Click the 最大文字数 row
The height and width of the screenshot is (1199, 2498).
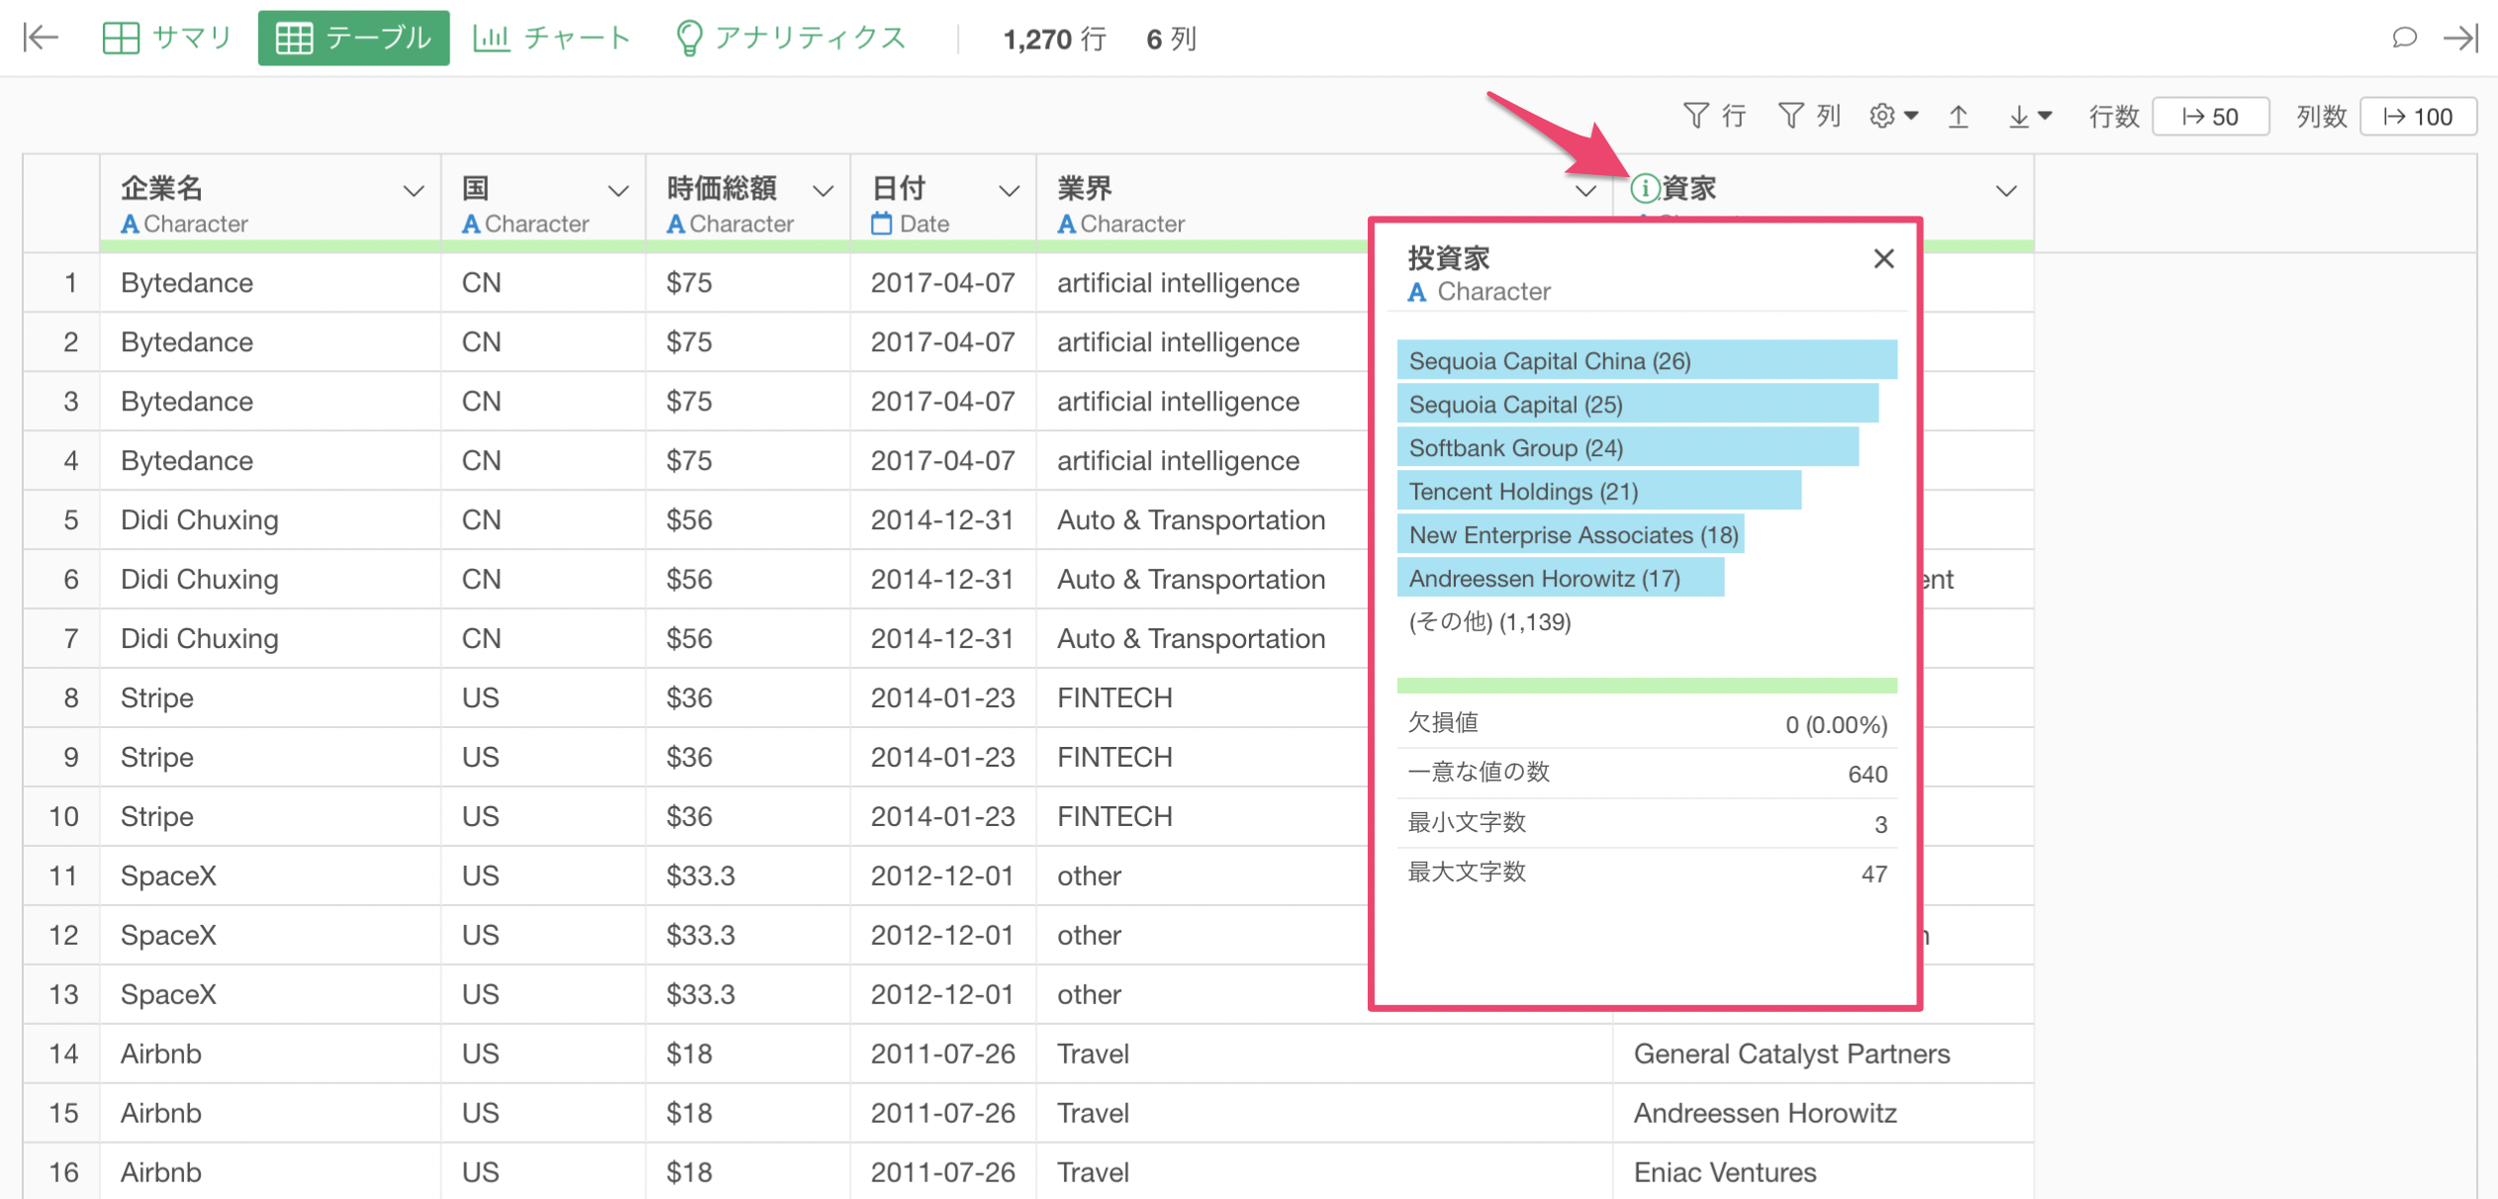pos(1647,873)
